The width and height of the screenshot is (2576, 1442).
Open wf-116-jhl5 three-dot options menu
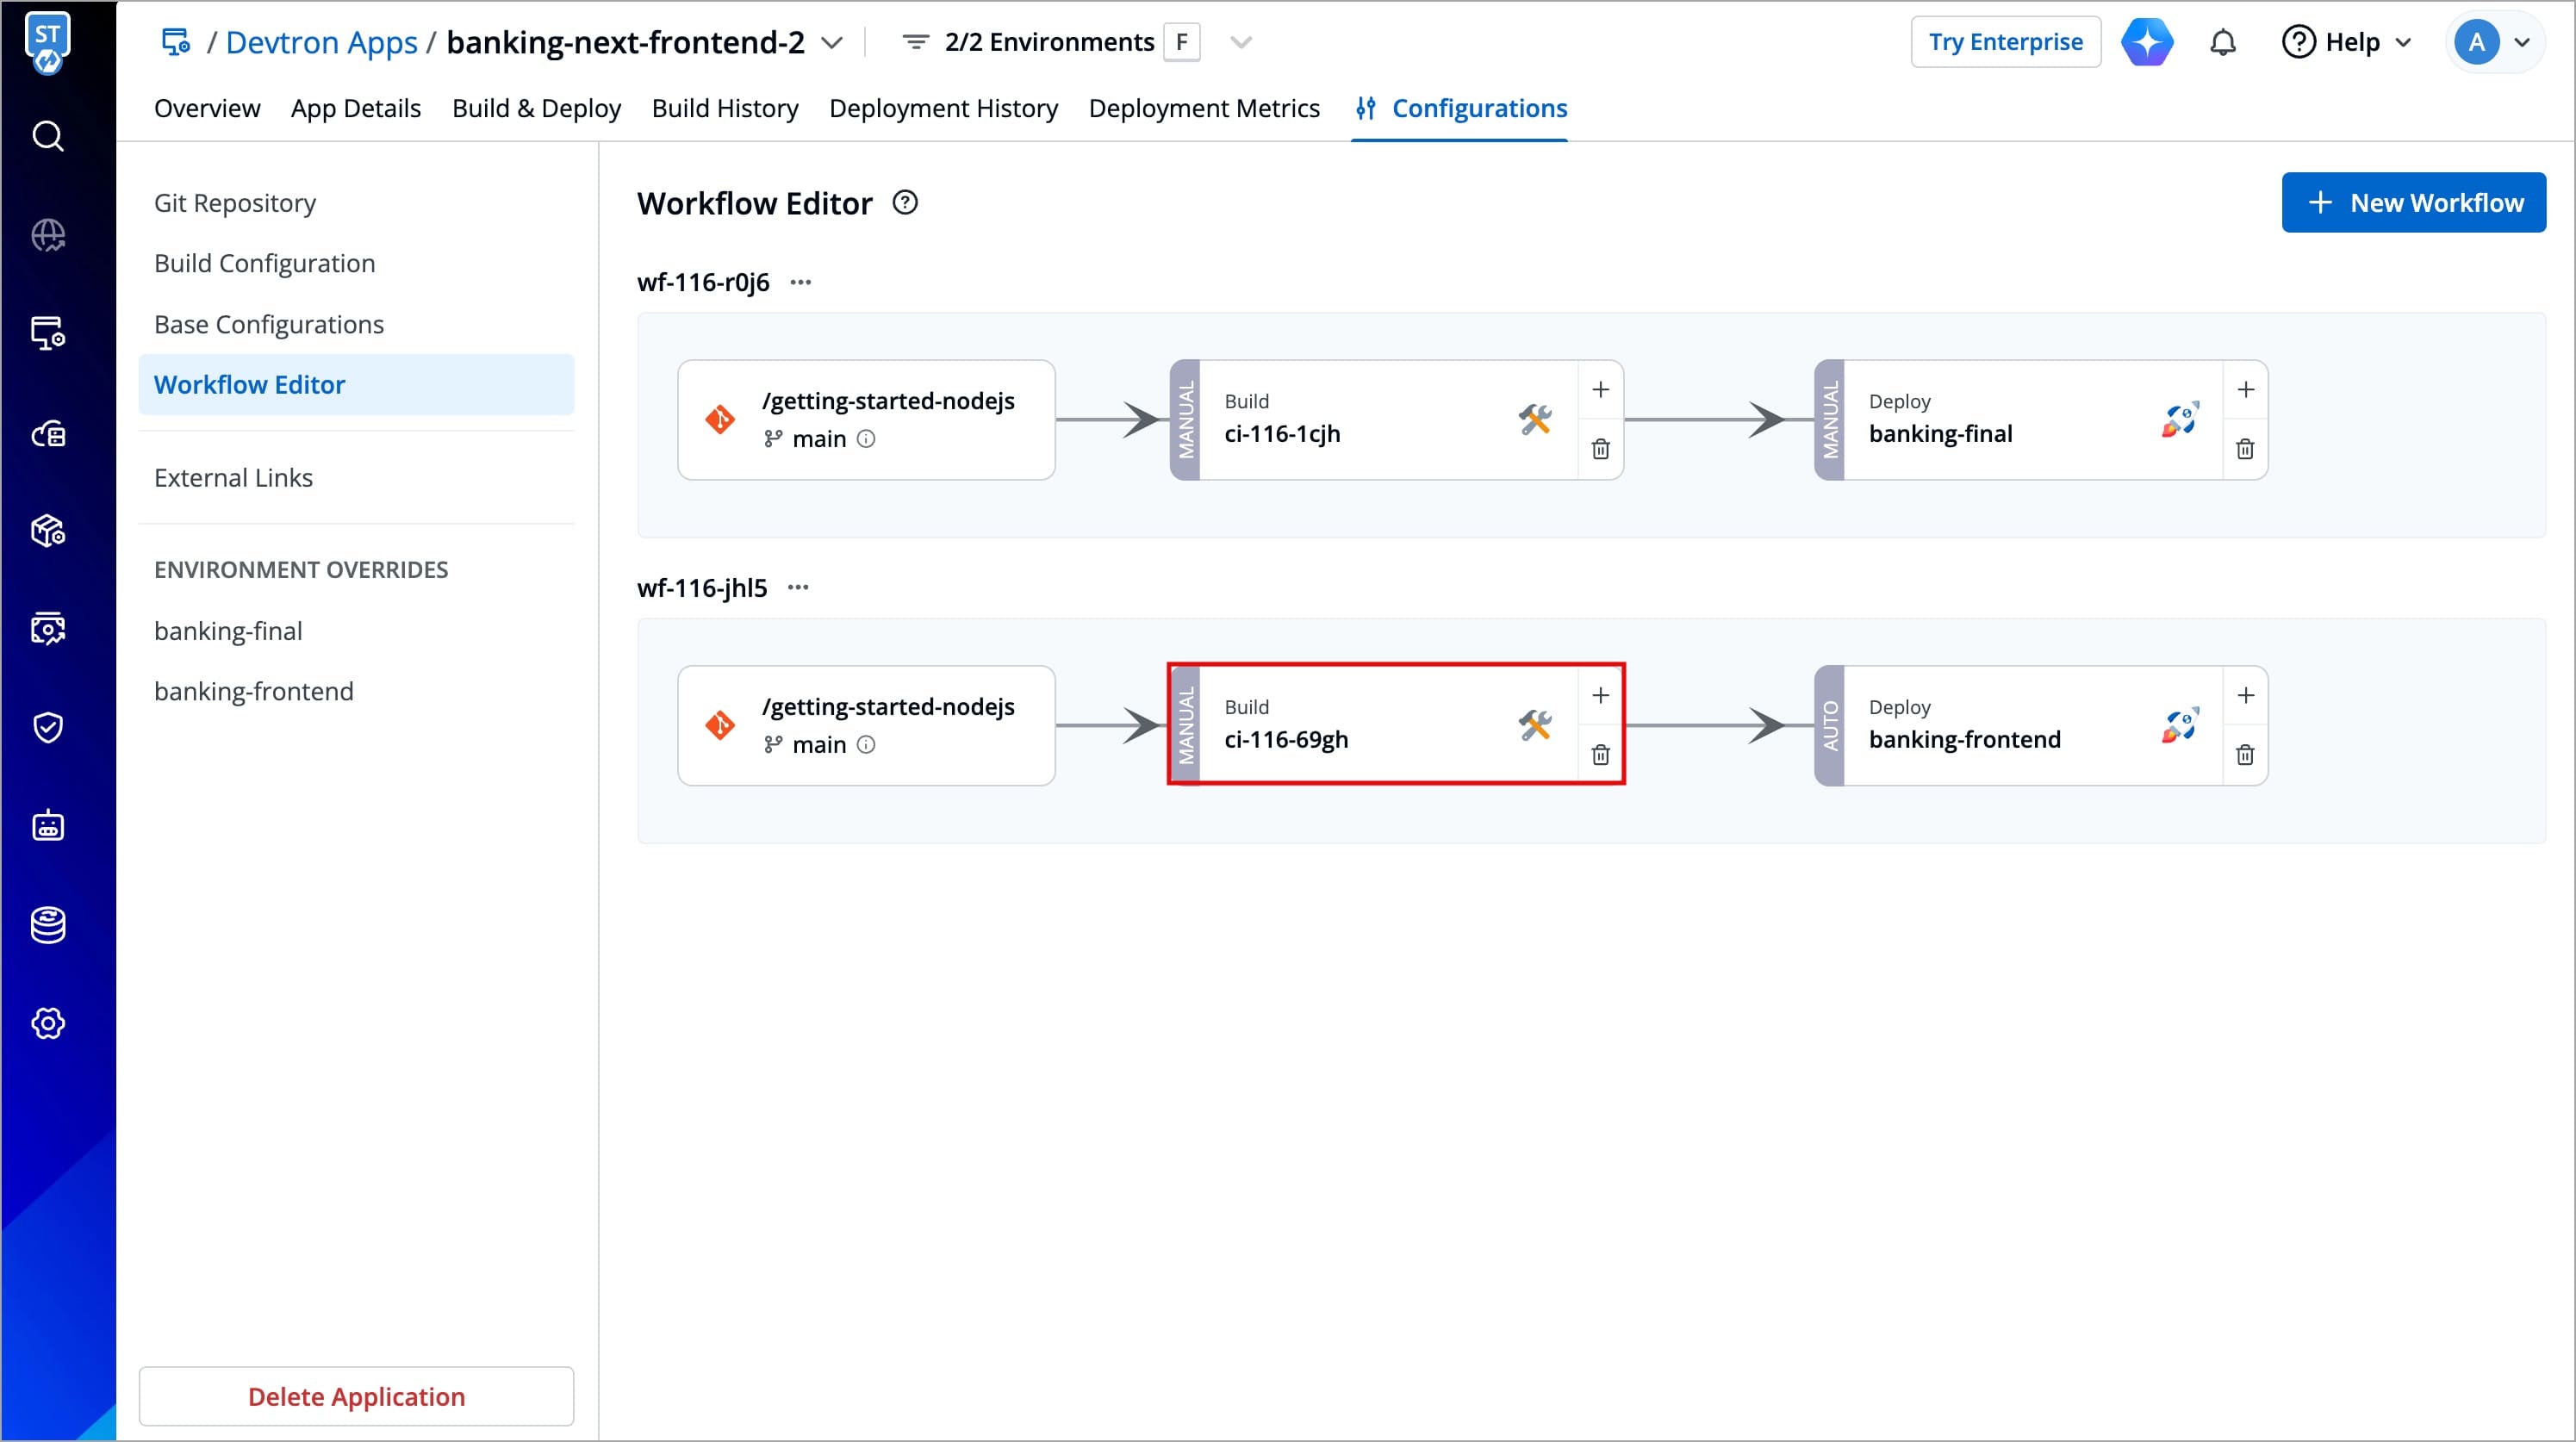tap(797, 588)
